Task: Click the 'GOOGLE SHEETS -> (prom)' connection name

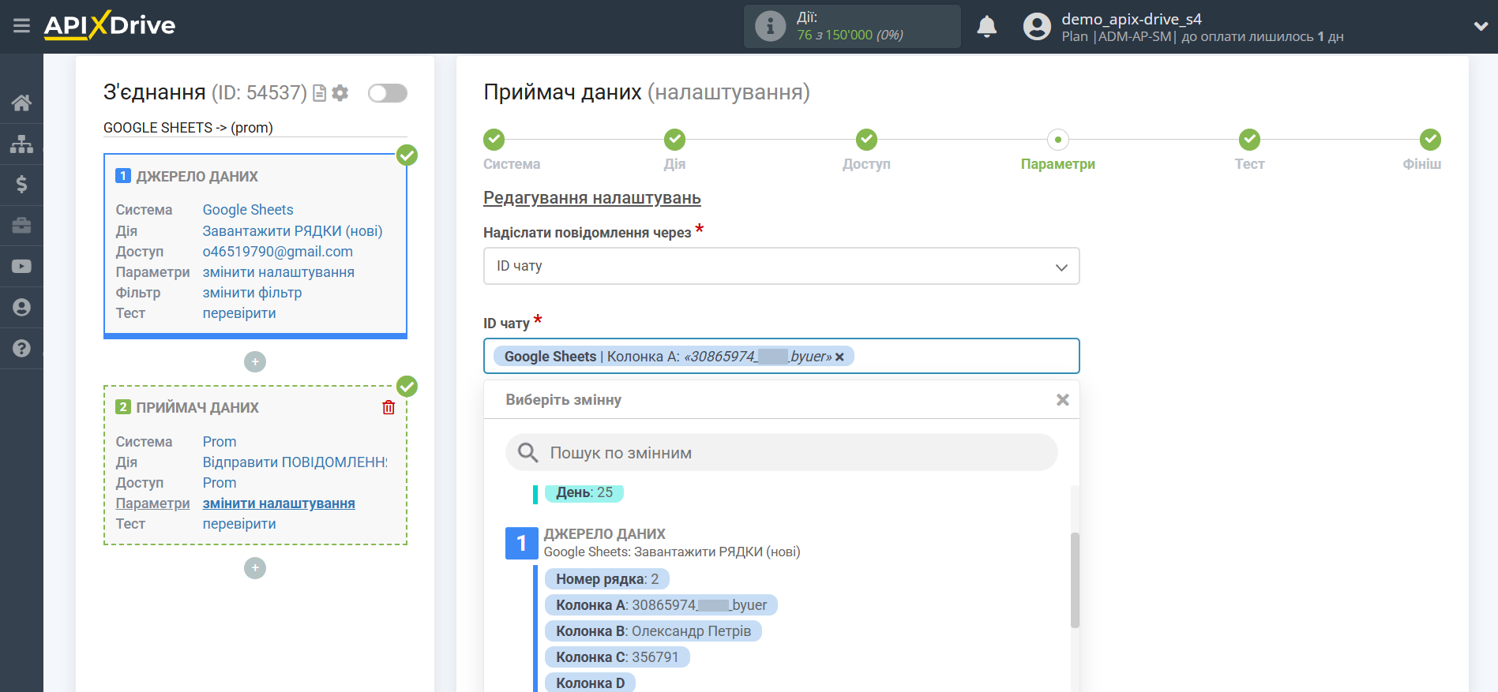Action: (188, 128)
